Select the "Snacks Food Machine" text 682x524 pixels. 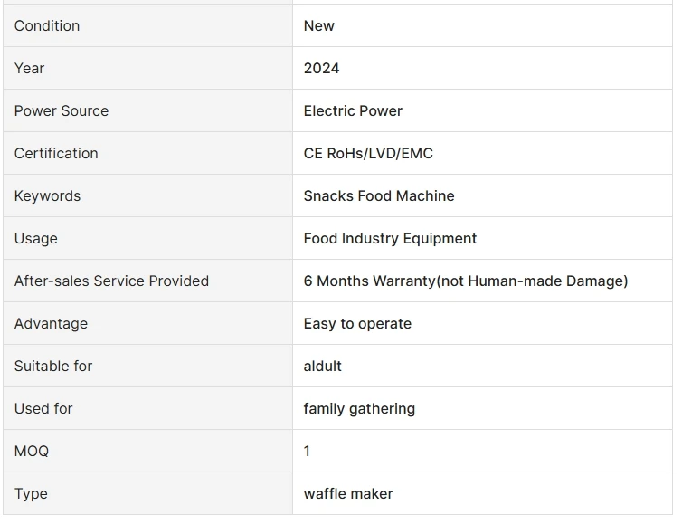coord(379,195)
